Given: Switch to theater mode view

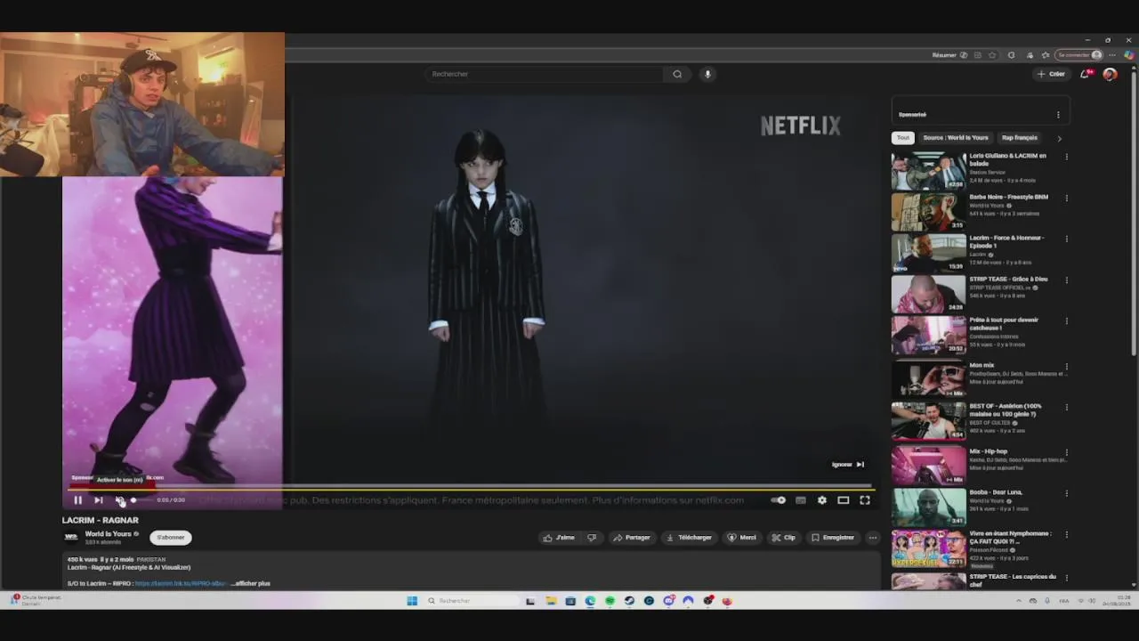Looking at the screenshot, I should tap(844, 500).
